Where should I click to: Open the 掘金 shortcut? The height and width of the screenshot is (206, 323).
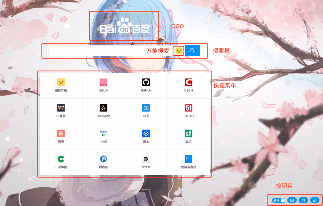click(x=146, y=133)
